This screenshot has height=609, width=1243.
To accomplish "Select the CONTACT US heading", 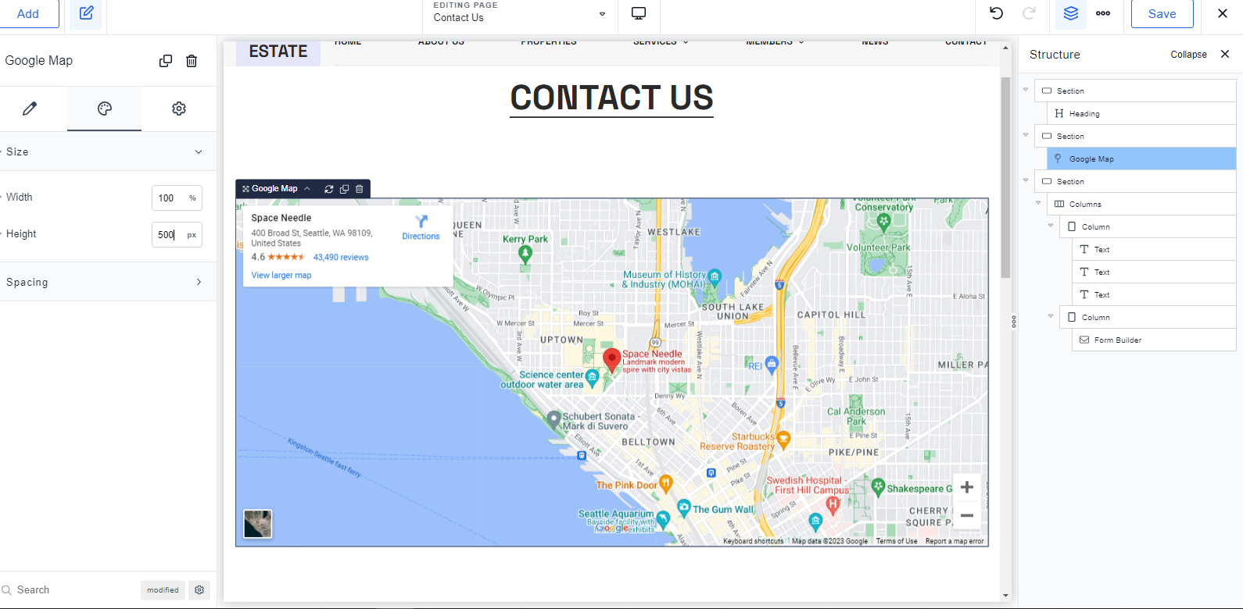I will click(x=611, y=98).
